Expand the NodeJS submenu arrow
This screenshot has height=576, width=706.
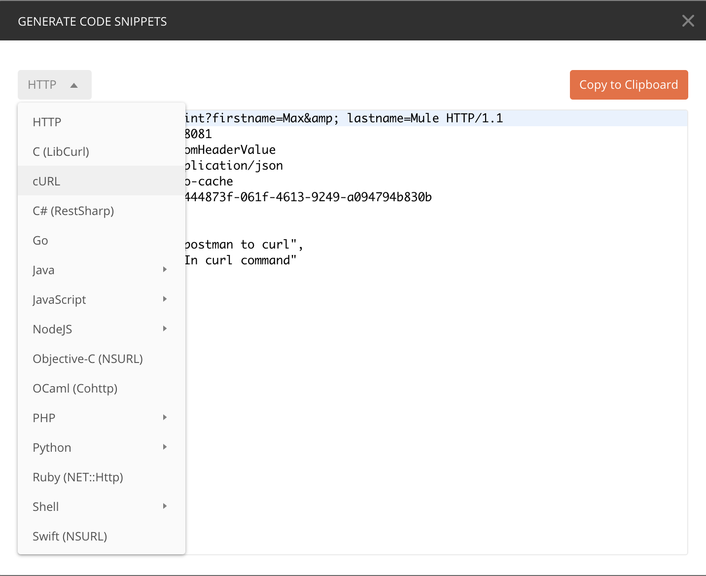point(165,329)
